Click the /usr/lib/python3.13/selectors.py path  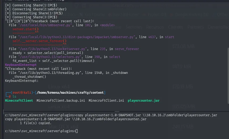(x=50, y=57)
